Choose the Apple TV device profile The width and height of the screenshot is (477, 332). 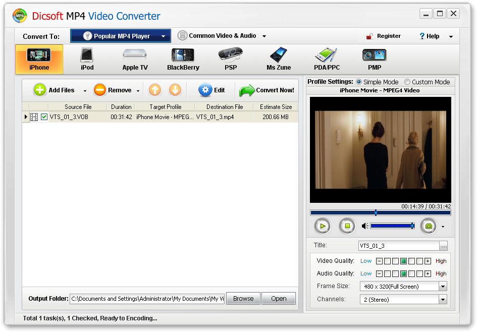tap(135, 60)
